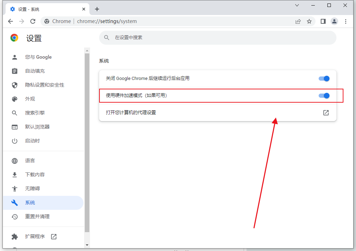
Task: Open the tab search chevron
Action: pyautogui.click(x=297, y=6)
